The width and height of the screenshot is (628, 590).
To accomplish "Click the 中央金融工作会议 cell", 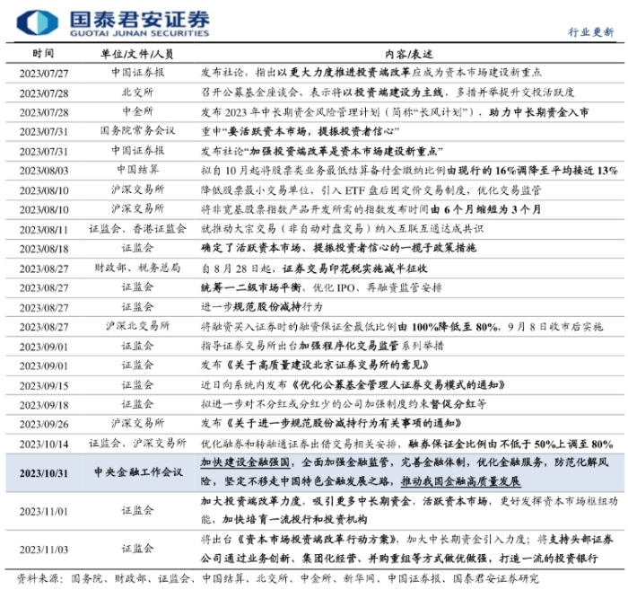I will point(138,472).
